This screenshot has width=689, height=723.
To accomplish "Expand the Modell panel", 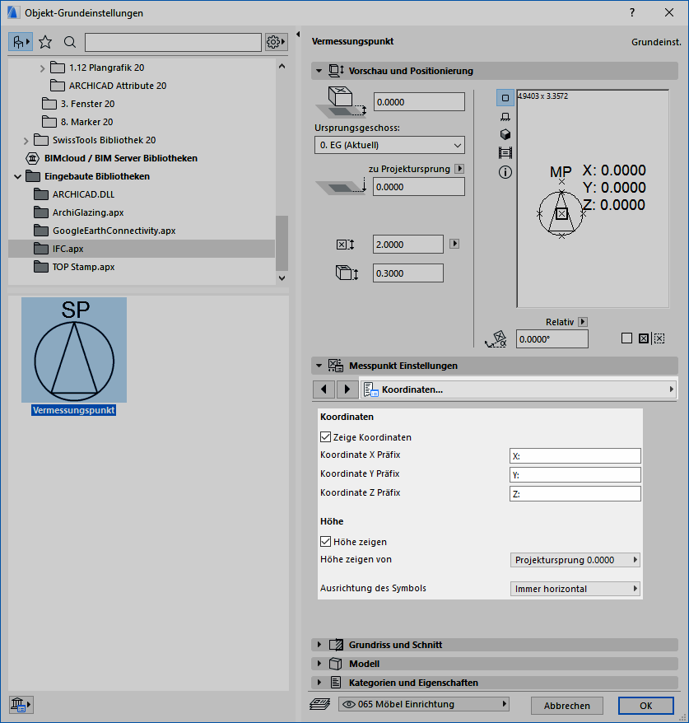I will pyautogui.click(x=319, y=664).
